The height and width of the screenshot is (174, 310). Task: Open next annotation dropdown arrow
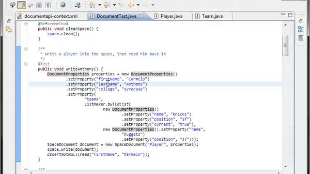(100, 5)
